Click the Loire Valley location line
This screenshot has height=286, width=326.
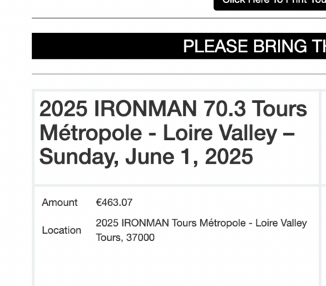tap(202, 223)
